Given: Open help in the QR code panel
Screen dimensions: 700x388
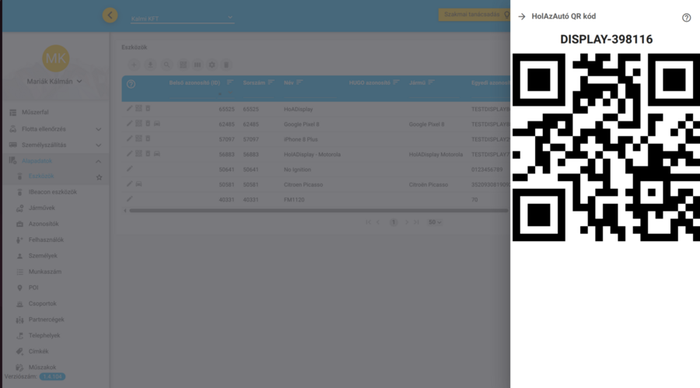Looking at the screenshot, I should (x=686, y=17).
